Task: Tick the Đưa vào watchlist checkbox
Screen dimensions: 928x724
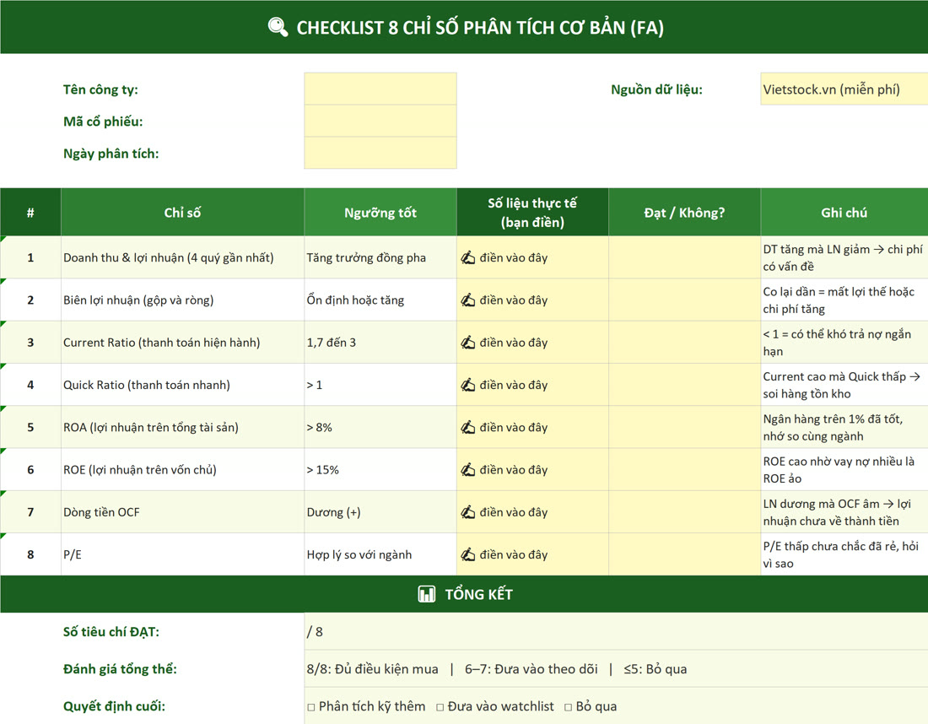Action: coord(440,707)
